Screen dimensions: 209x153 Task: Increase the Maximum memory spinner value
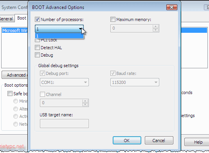pyautogui.click(x=155, y=27)
